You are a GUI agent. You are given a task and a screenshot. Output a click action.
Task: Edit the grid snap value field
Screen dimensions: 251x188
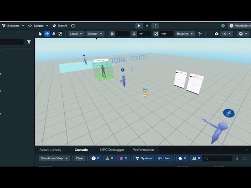pos(122,34)
